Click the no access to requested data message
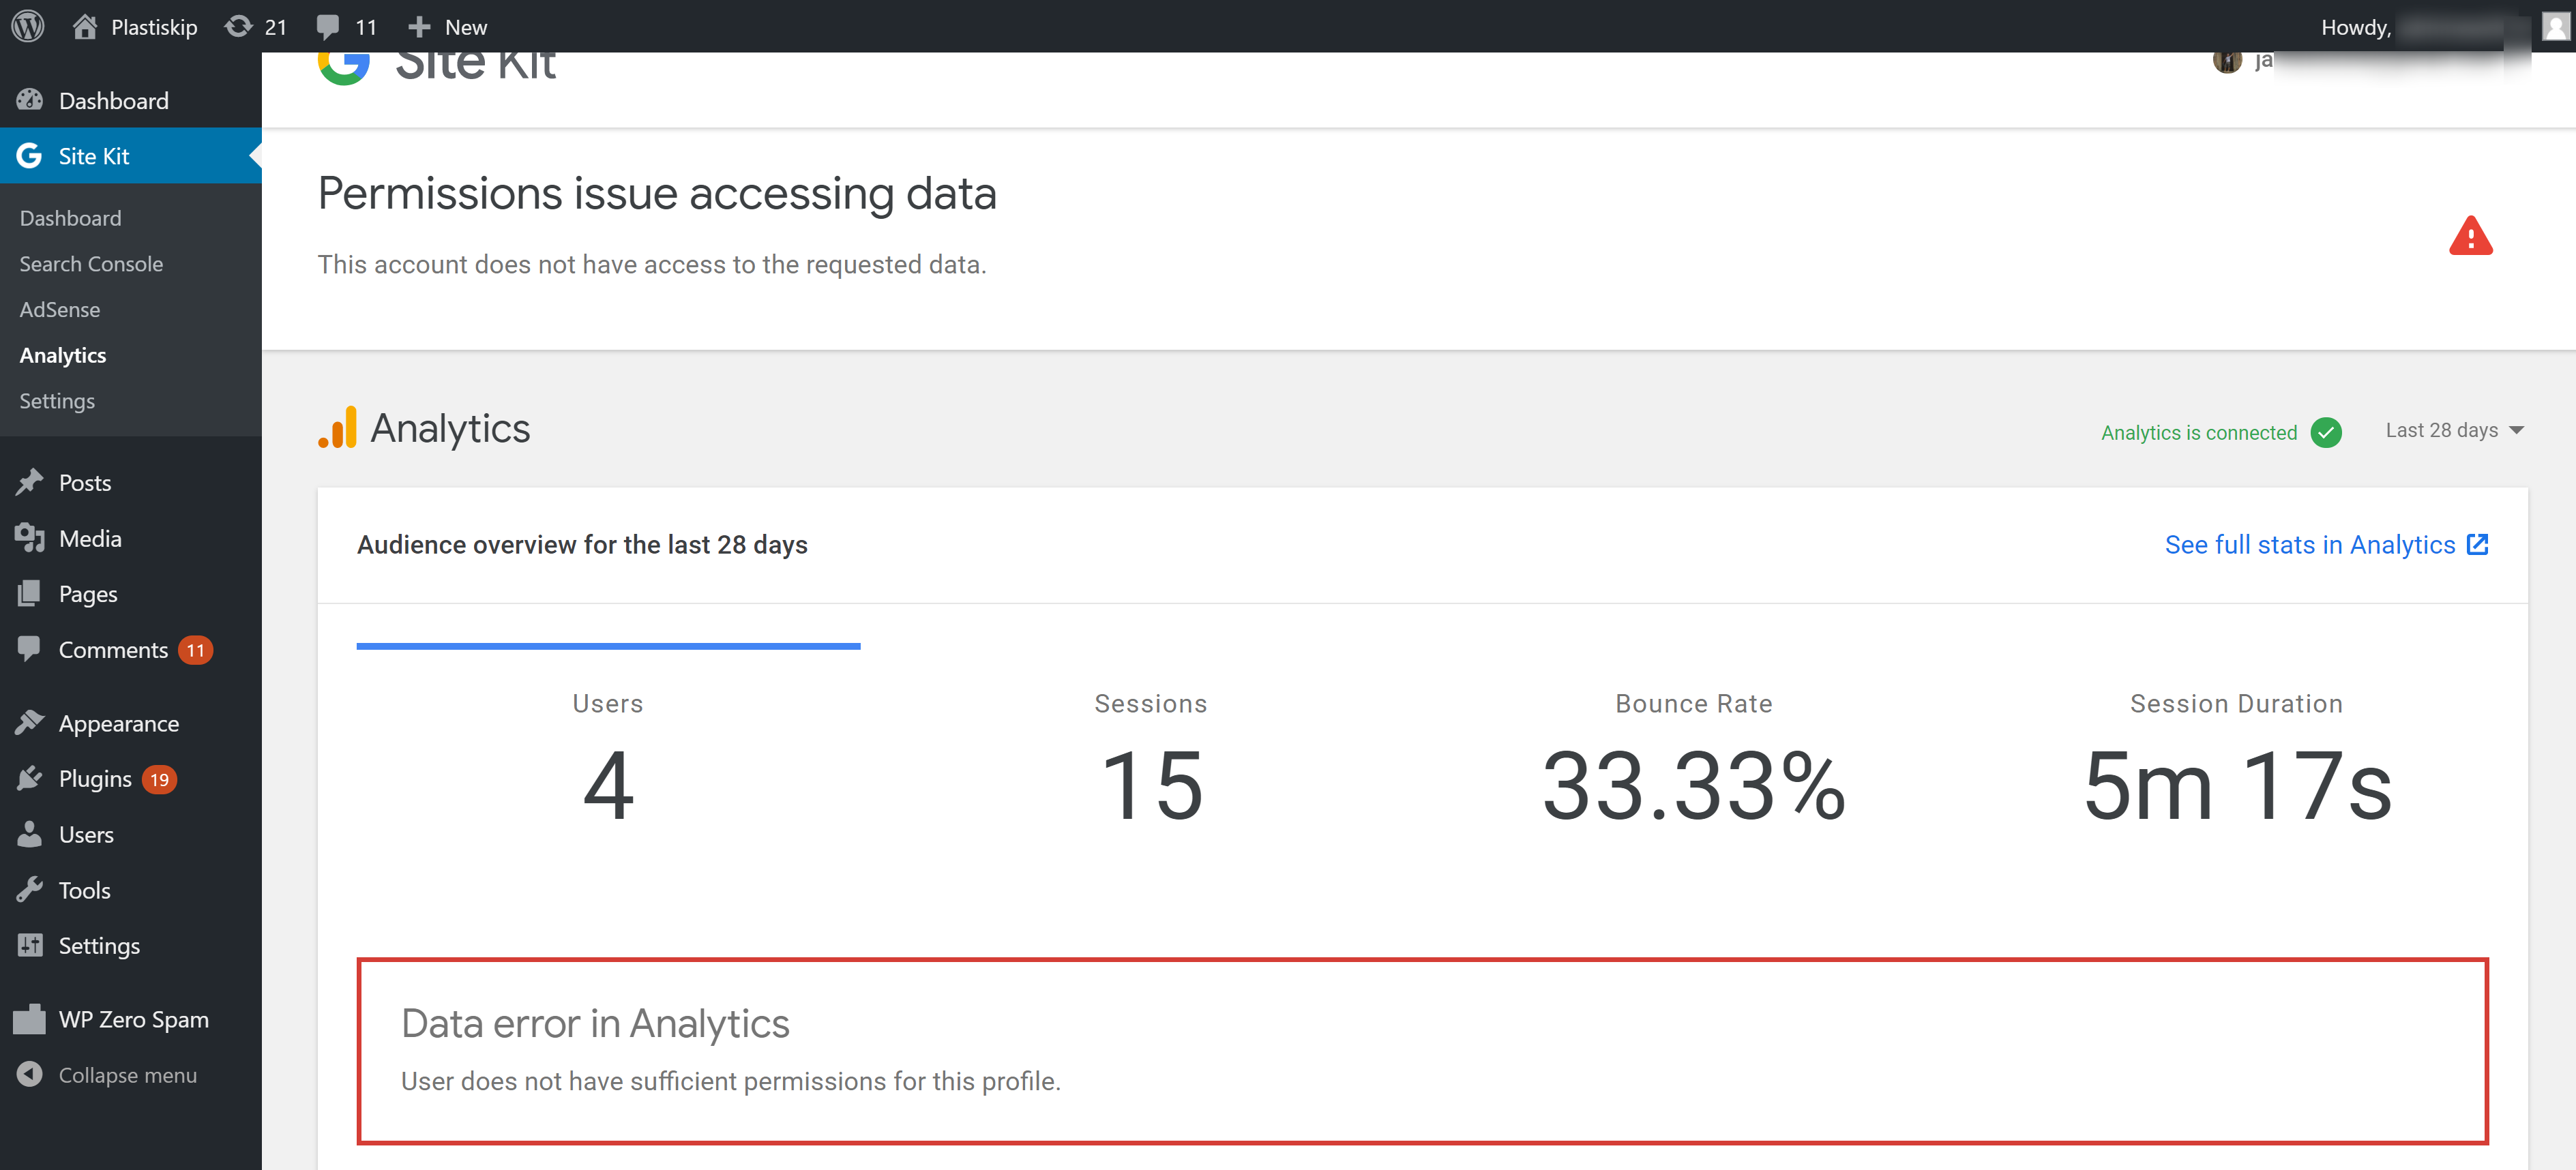 (652, 264)
